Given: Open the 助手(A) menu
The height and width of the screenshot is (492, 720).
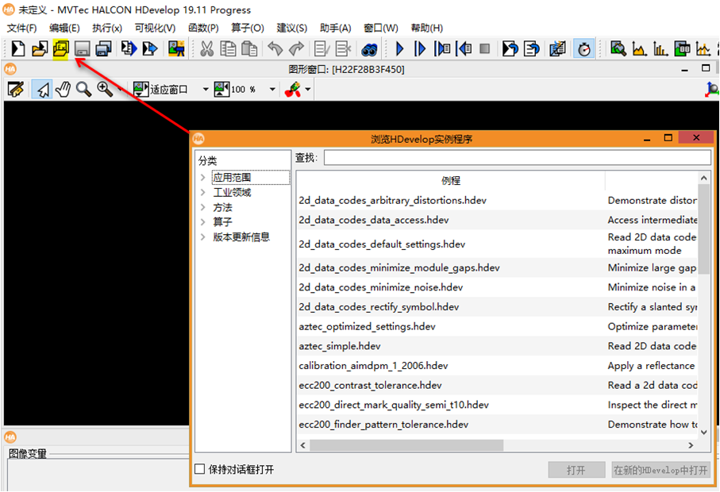Looking at the screenshot, I should (x=335, y=28).
